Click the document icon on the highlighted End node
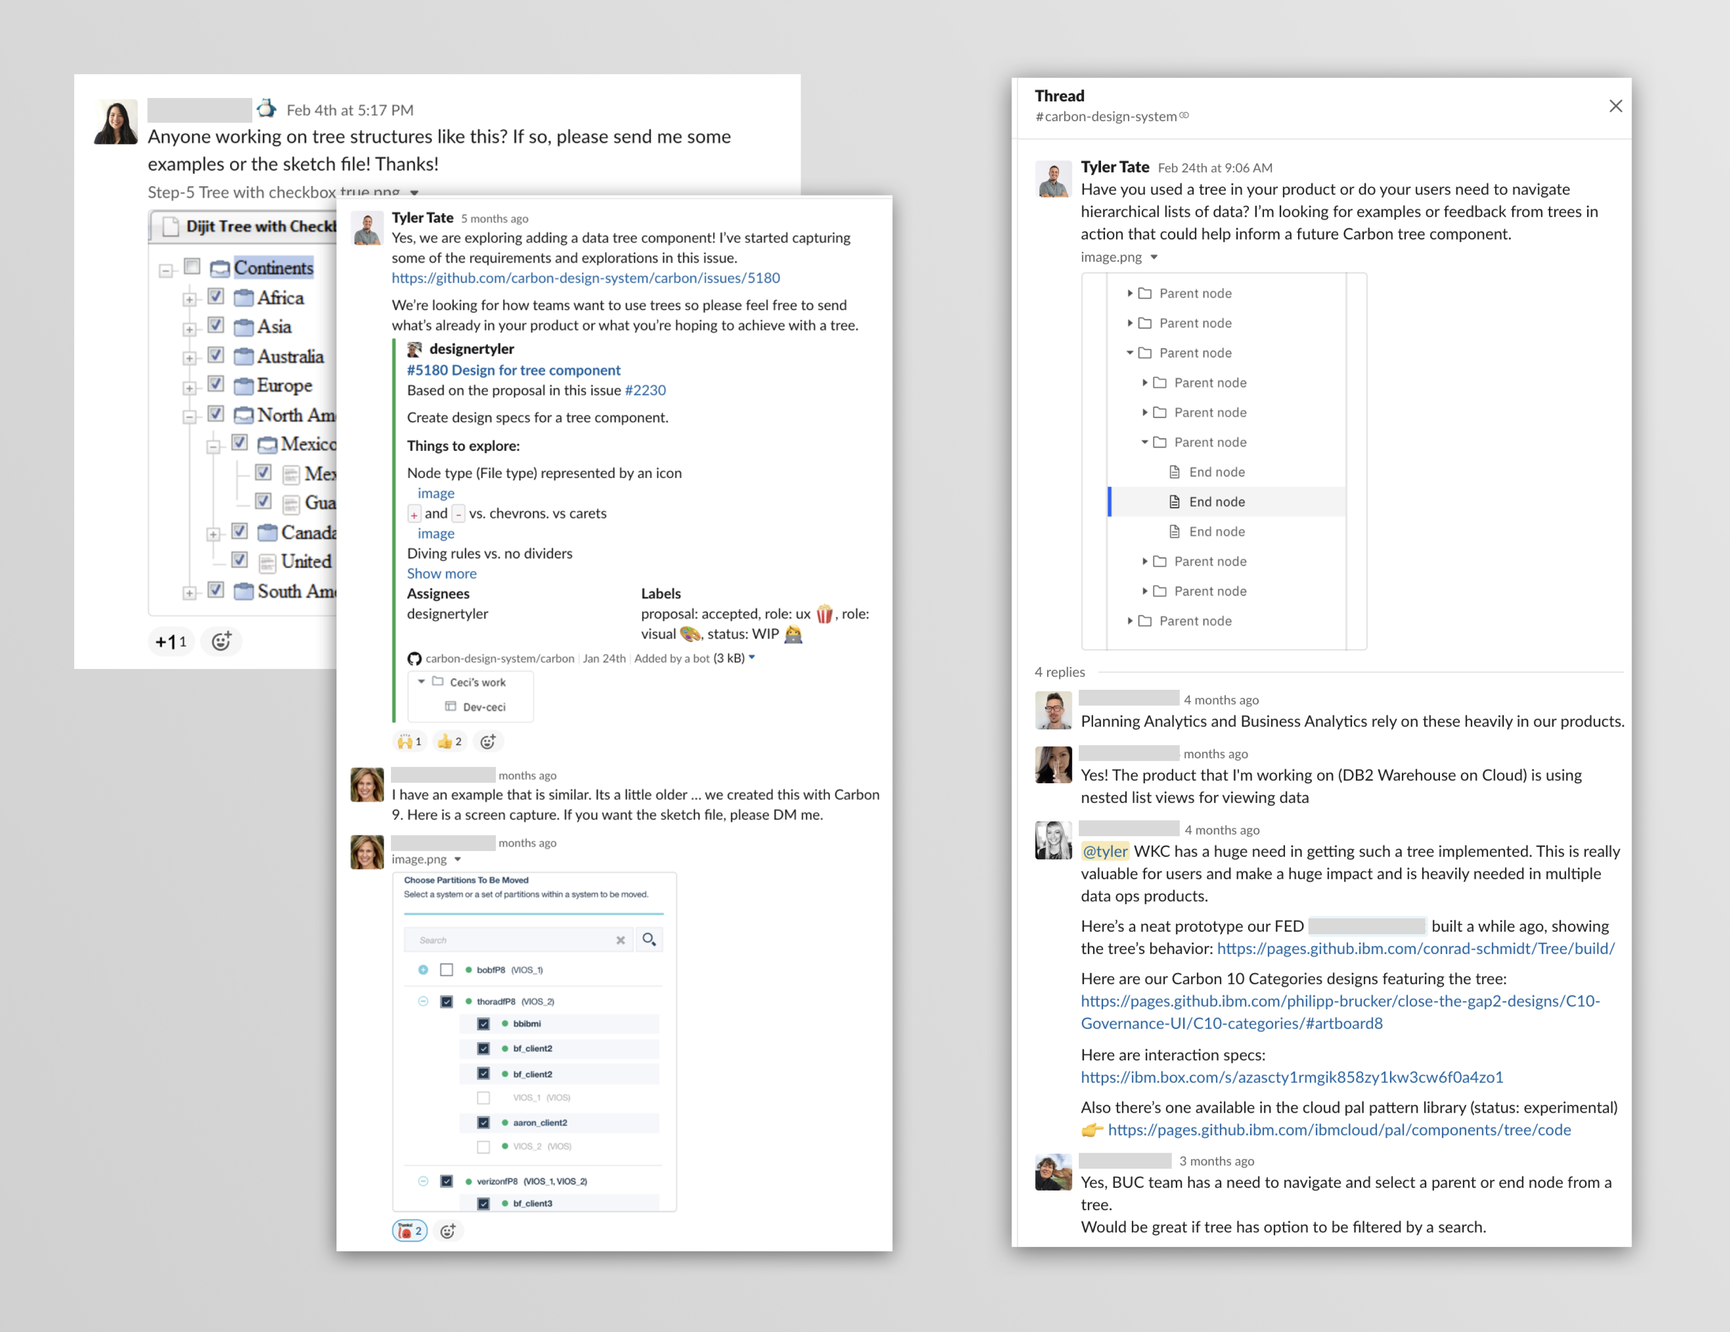Screen dimensions: 1730x1332 1174,501
